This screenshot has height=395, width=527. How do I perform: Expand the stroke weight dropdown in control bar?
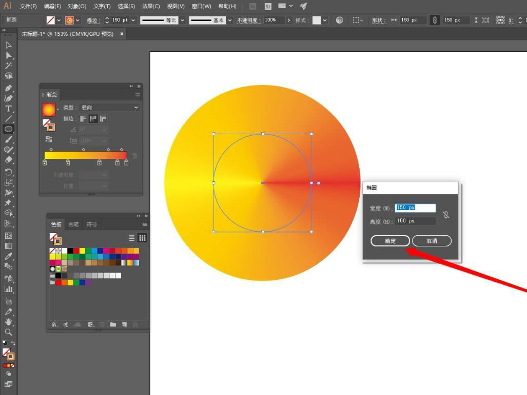pos(133,20)
